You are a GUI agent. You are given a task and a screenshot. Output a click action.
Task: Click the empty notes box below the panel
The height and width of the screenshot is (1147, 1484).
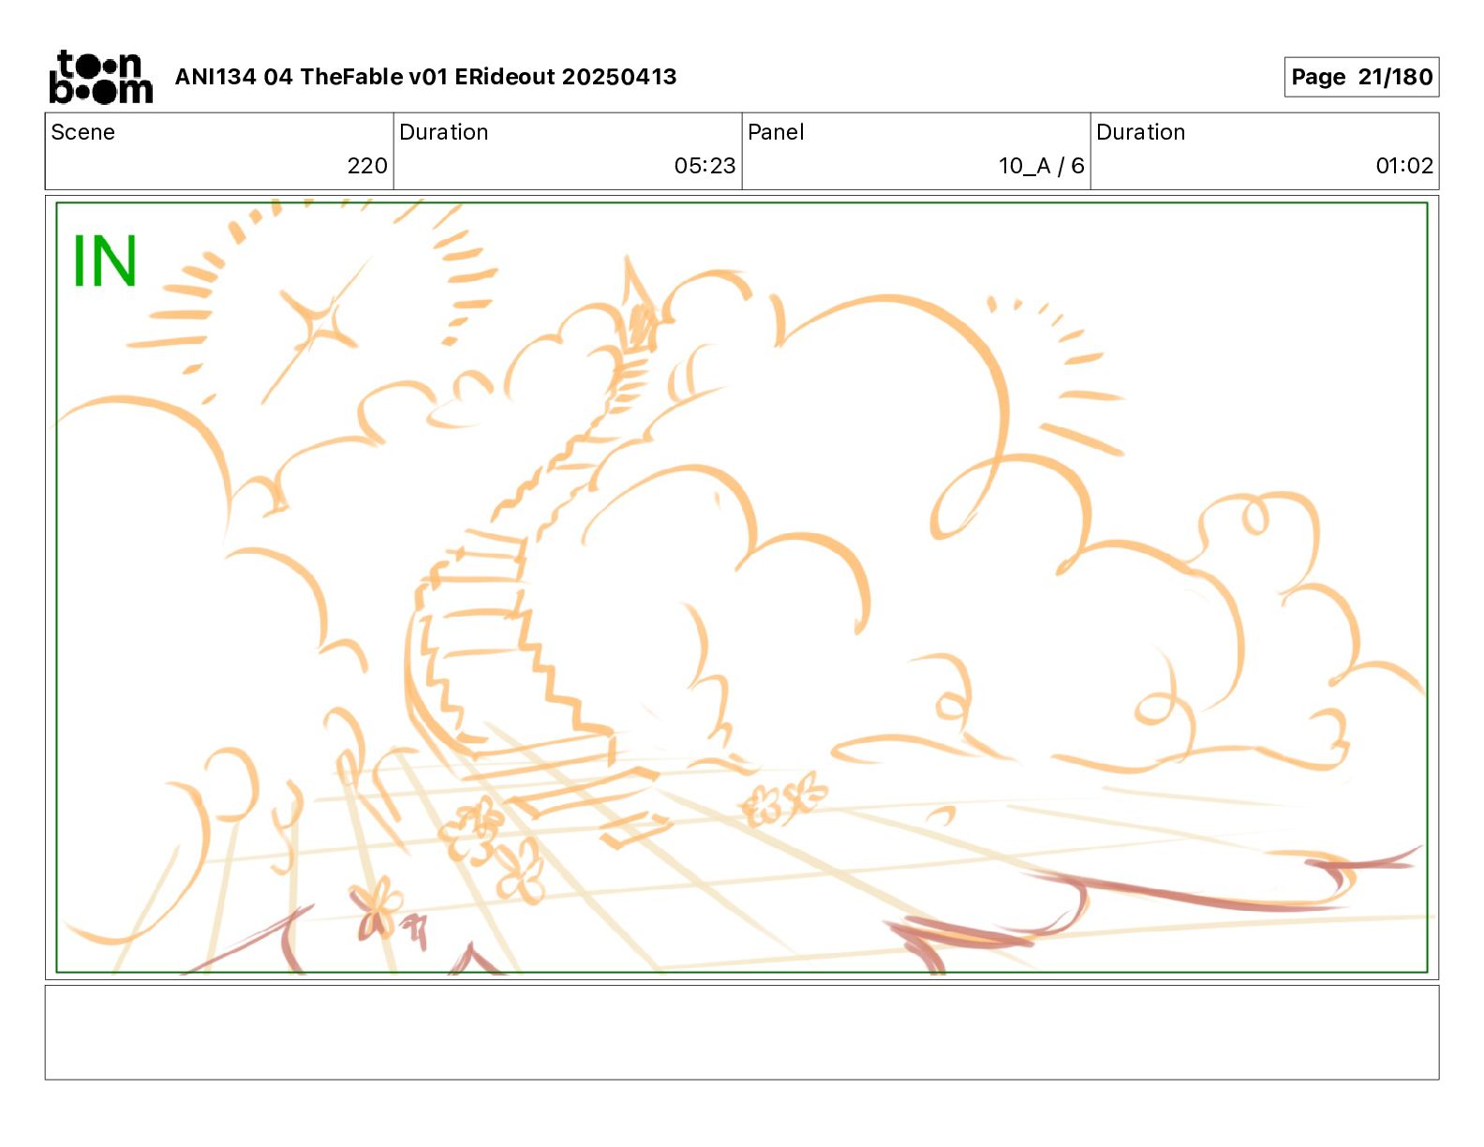point(742,1033)
